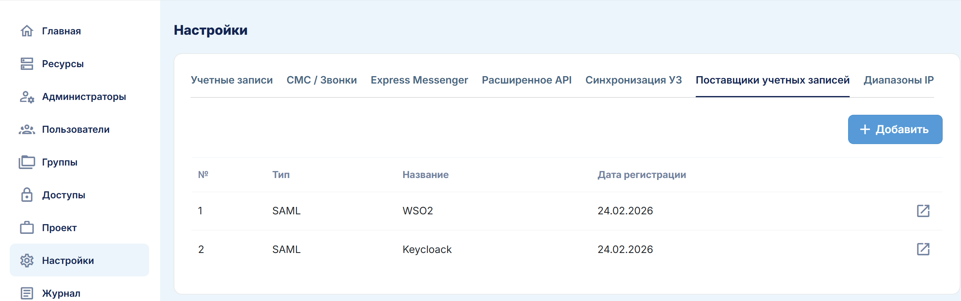
Task: Switch to the Учетные записи tab
Action: (232, 80)
